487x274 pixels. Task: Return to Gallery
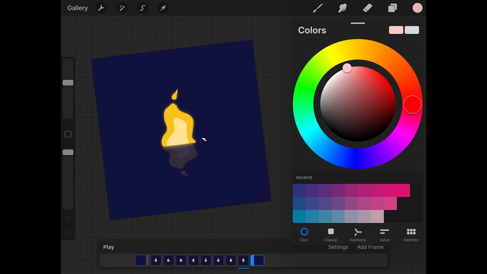pos(78,8)
